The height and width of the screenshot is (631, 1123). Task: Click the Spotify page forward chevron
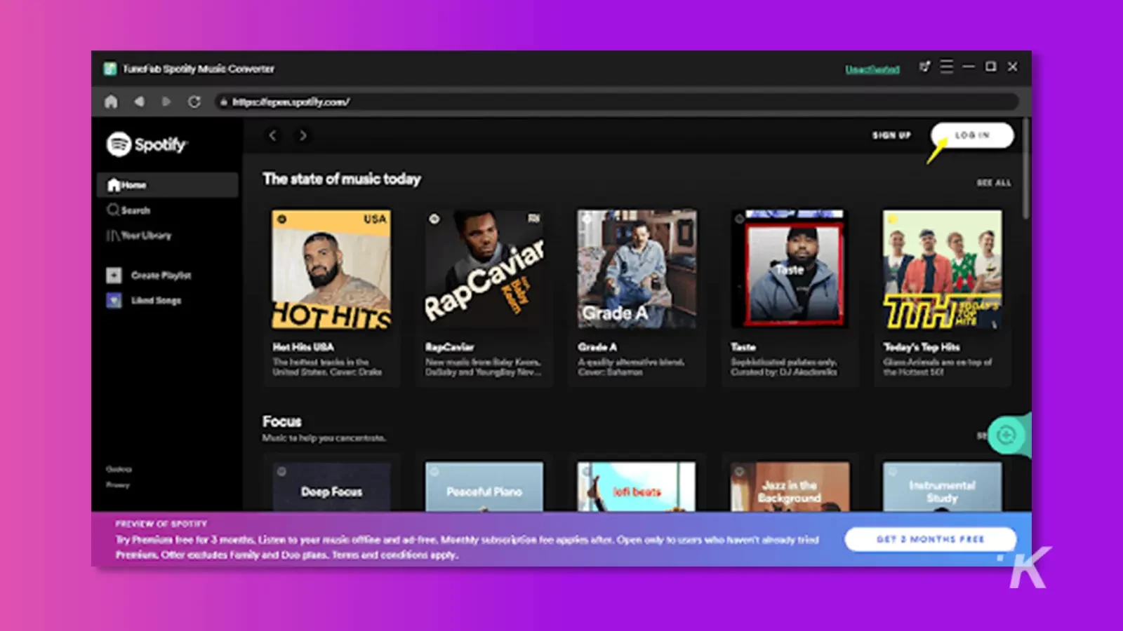(303, 135)
